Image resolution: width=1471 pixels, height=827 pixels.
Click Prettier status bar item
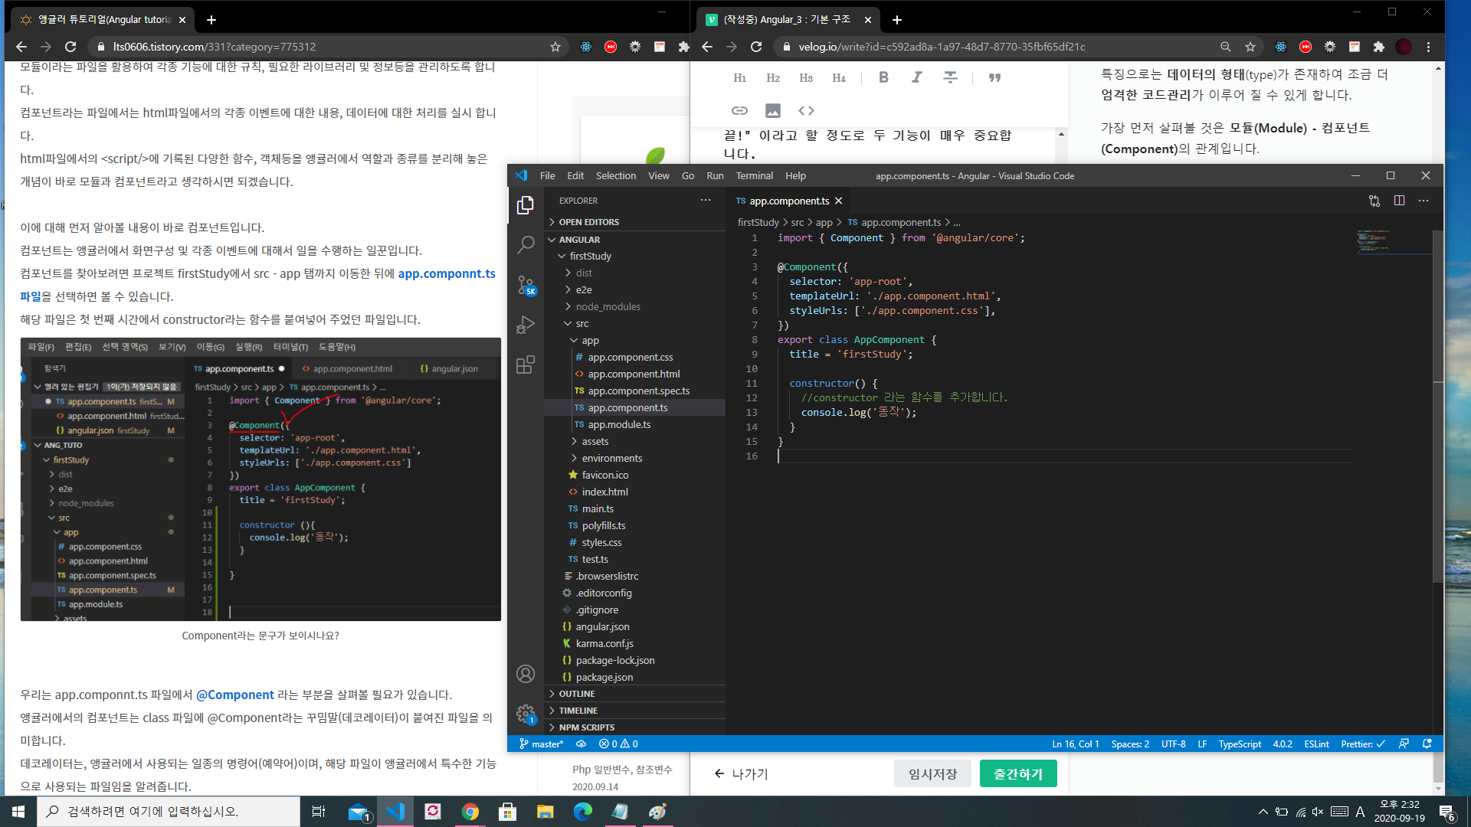(1363, 744)
